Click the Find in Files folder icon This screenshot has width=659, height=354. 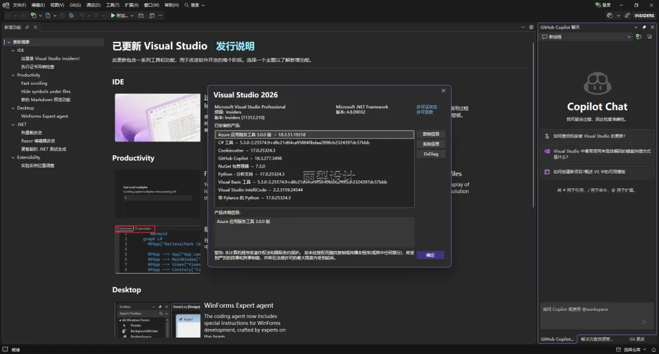click(141, 15)
